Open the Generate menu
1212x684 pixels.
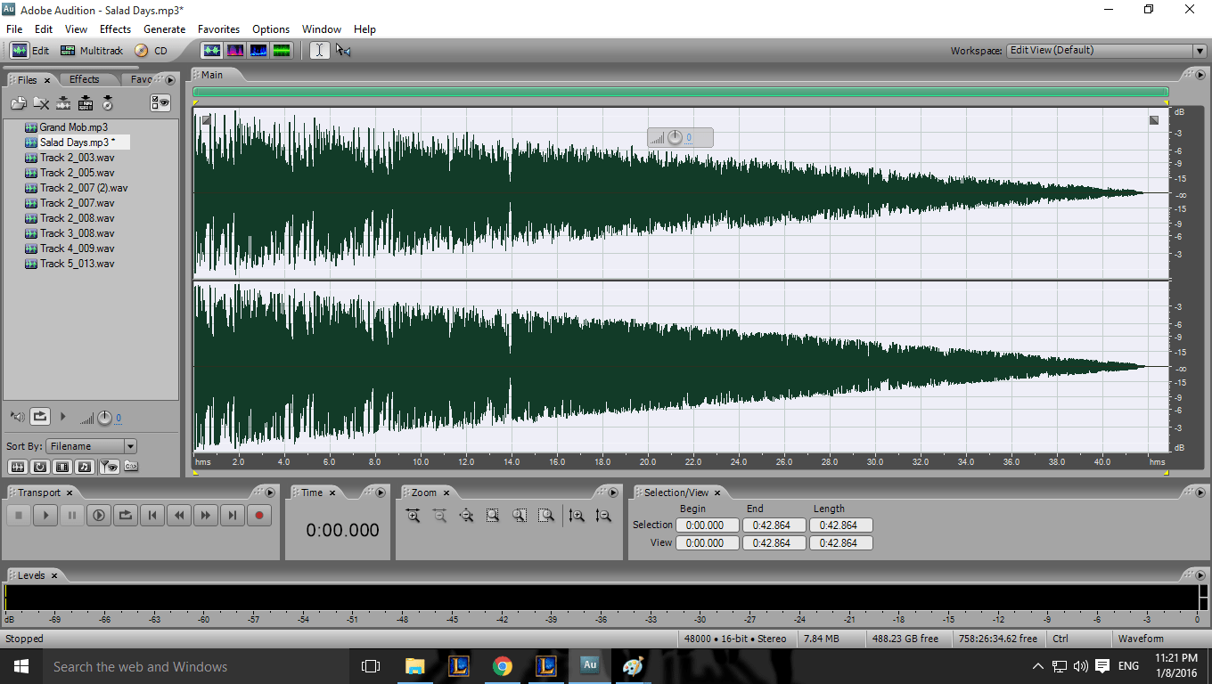[165, 29]
